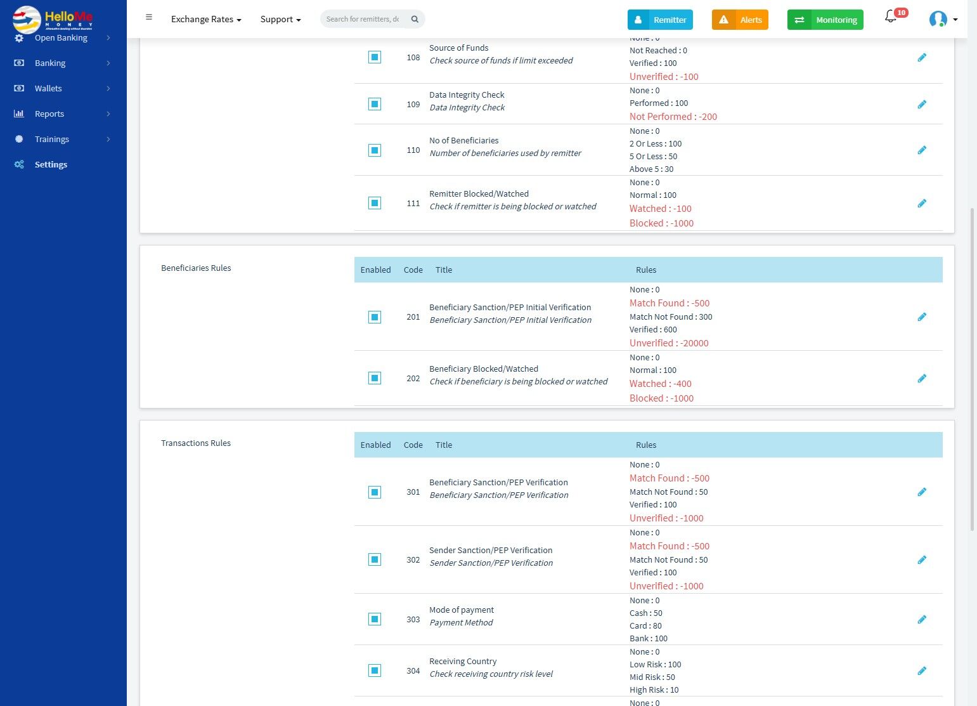This screenshot has height=706, width=977.
Task: Open the Support dropdown menu
Action: (280, 19)
